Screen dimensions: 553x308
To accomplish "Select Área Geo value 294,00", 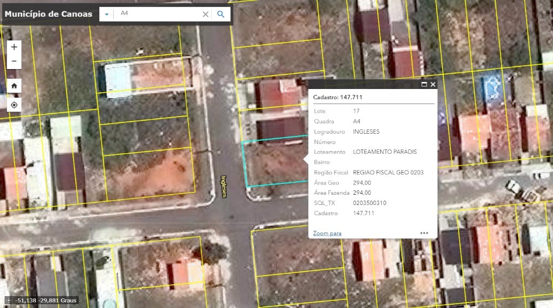I will 362,182.
